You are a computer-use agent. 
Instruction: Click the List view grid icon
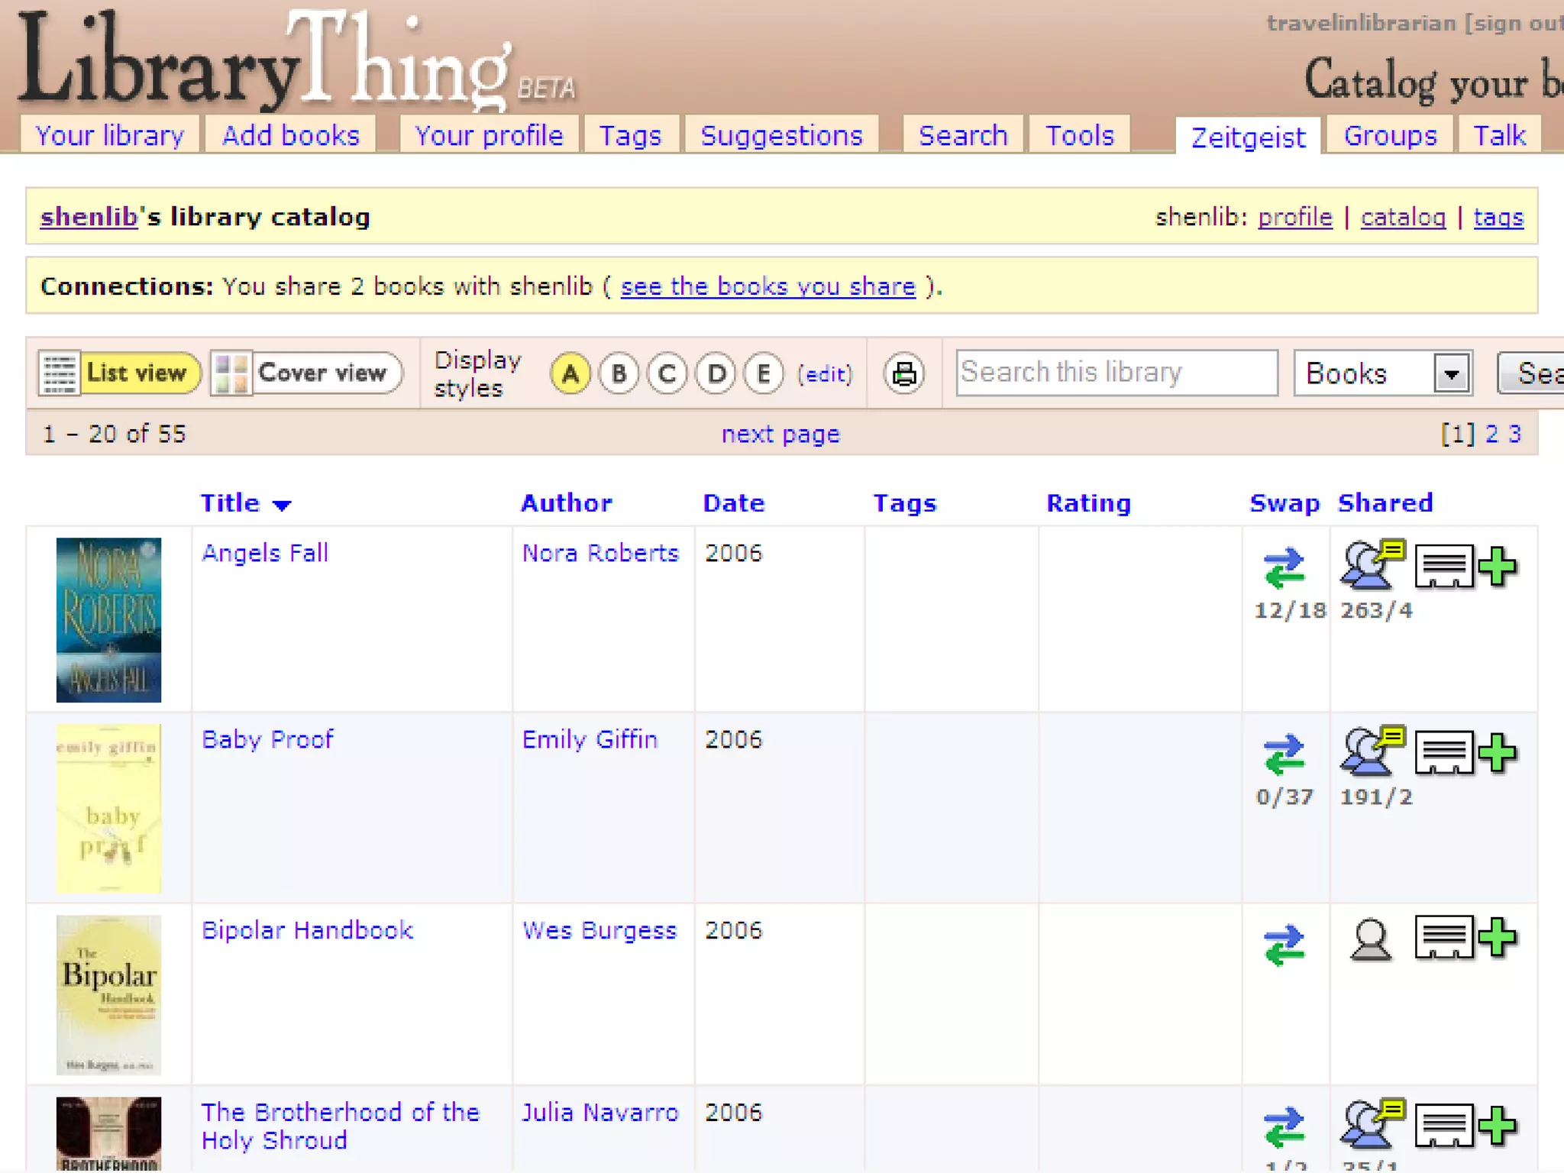pos(59,373)
